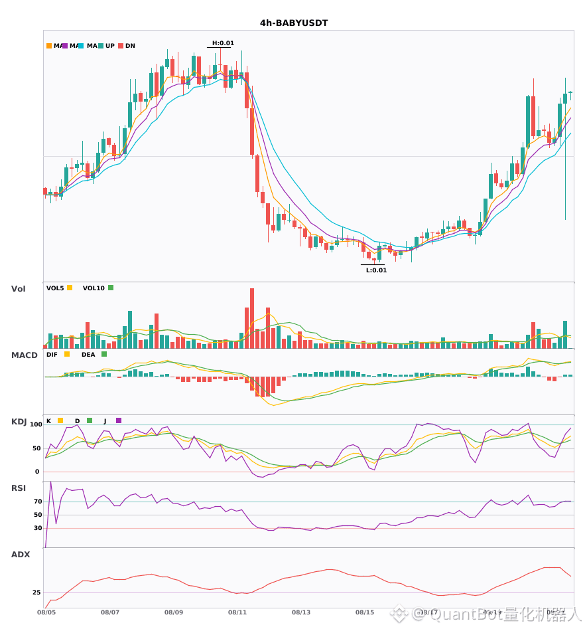Click the 25 level on the ADX axis
587x631 pixels.
pos(36,592)
